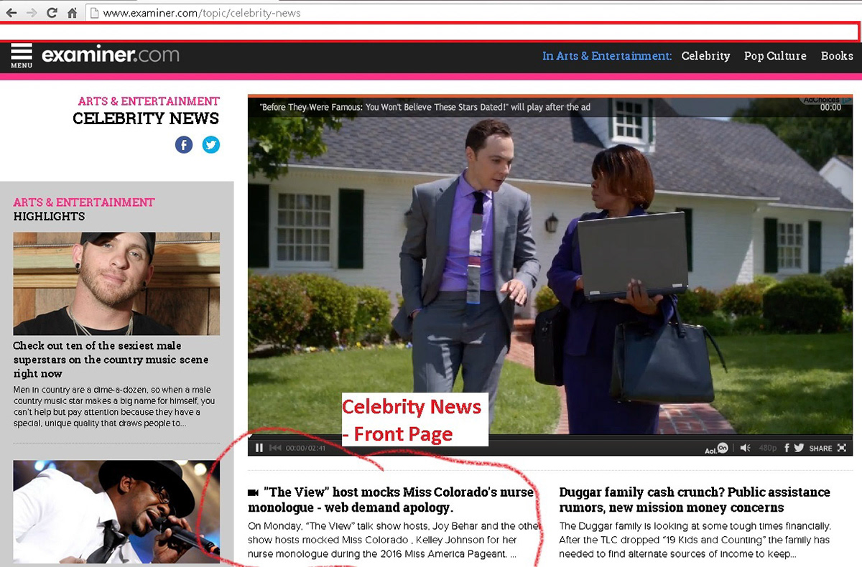Share the video on Facebook in player
Image resolution: width=862 pixels, height=567 pixels.
point(787,448)
